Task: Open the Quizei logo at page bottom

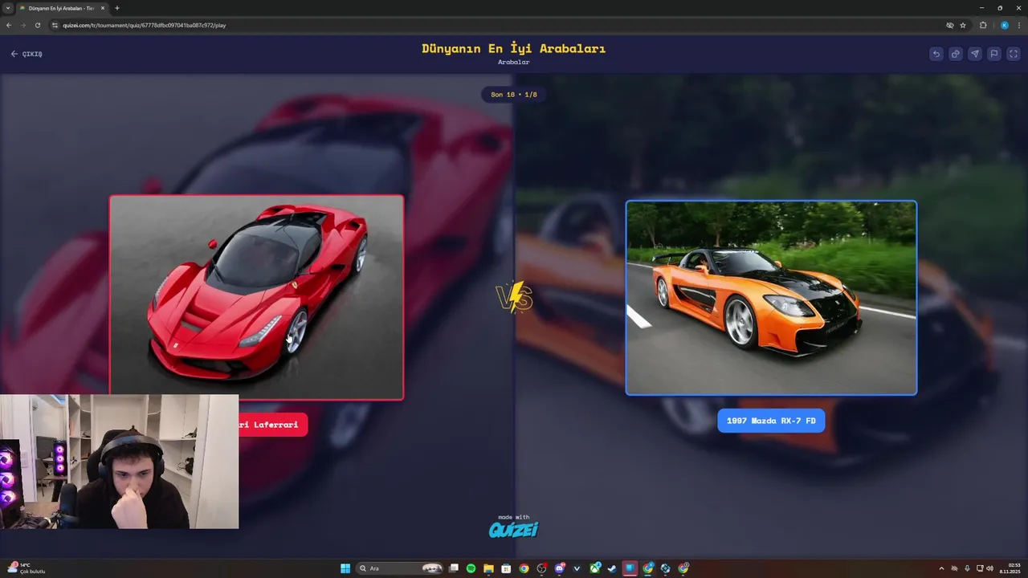Action: click(x=514, y=529)
